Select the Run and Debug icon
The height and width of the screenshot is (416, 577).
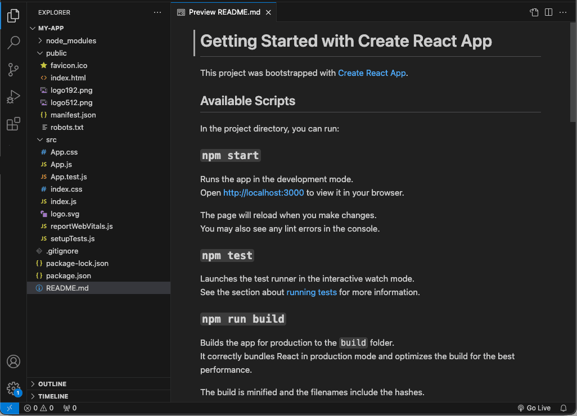(13, 96)
